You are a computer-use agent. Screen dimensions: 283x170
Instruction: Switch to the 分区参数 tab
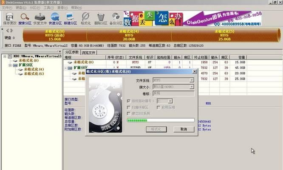(x=72, y=52)
